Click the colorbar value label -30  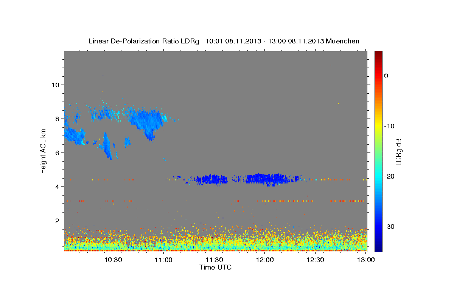pyautogui.click(x=389, y=226)
